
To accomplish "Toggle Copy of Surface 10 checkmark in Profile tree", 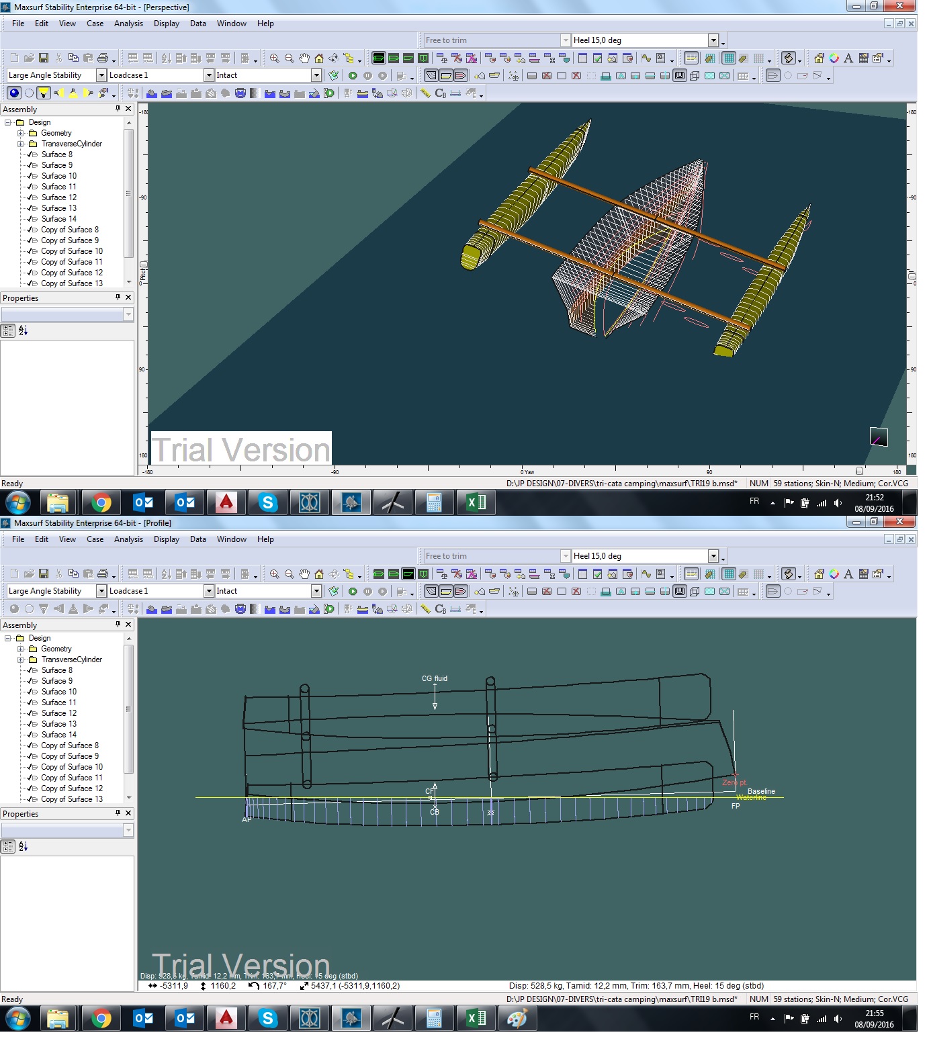I will point(31,767).
